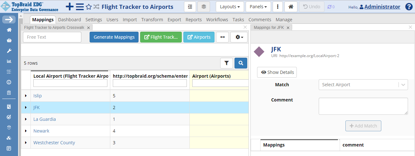The width and height of the screenshot is (415, 156).
Task: Close the Mappings for JFK tab
Action: (x=288, y=28)
